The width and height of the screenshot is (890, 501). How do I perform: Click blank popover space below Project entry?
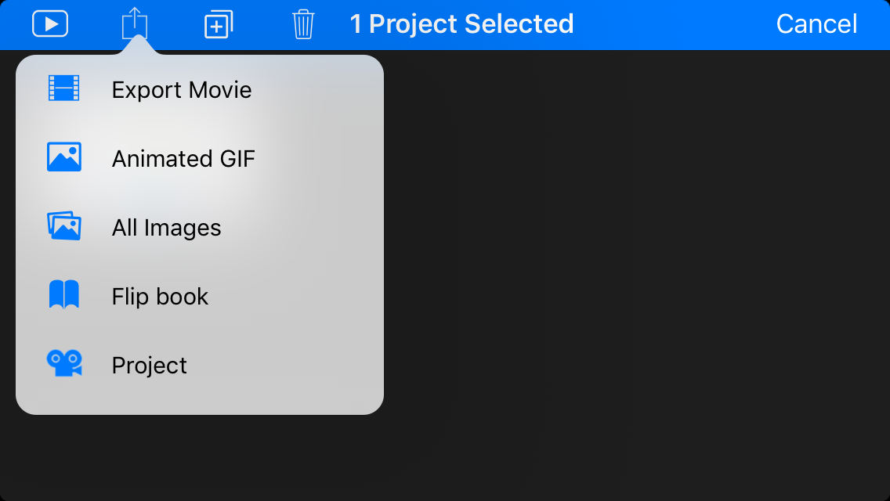200,398
